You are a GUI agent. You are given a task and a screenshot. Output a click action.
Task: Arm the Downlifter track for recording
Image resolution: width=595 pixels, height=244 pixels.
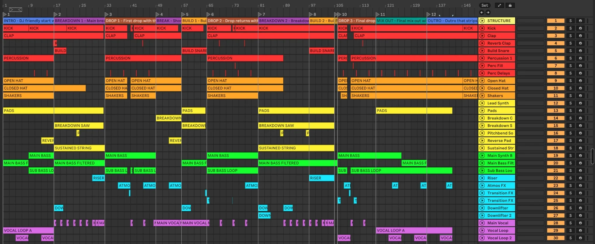point(580,208)
